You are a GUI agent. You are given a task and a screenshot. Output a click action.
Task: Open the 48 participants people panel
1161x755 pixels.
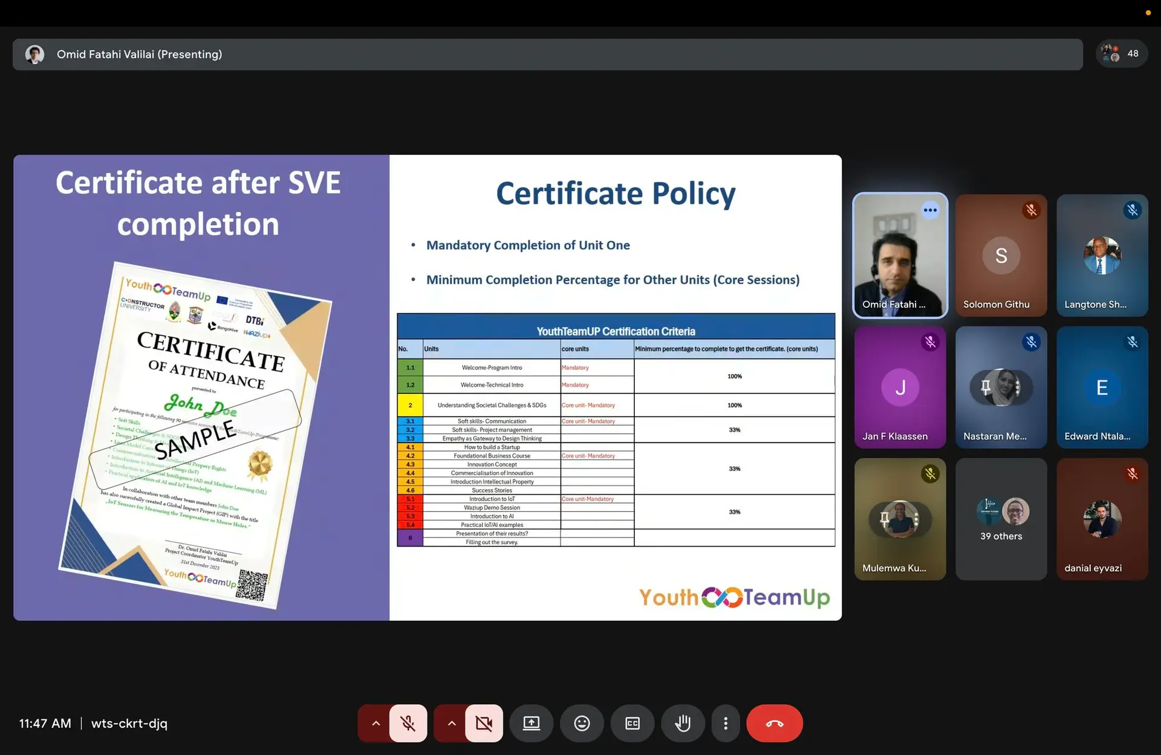[1122, 54]
